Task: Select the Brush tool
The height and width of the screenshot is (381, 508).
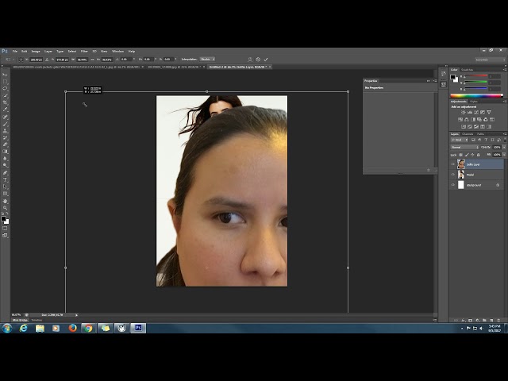Action: pyautogui.click(x=5, y=124)
